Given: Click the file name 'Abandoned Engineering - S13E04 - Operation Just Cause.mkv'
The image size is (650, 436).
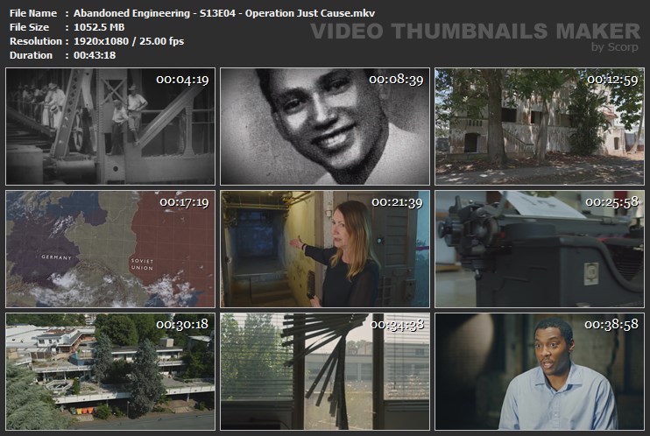Looking at the screenshot, I should [224, 13].
